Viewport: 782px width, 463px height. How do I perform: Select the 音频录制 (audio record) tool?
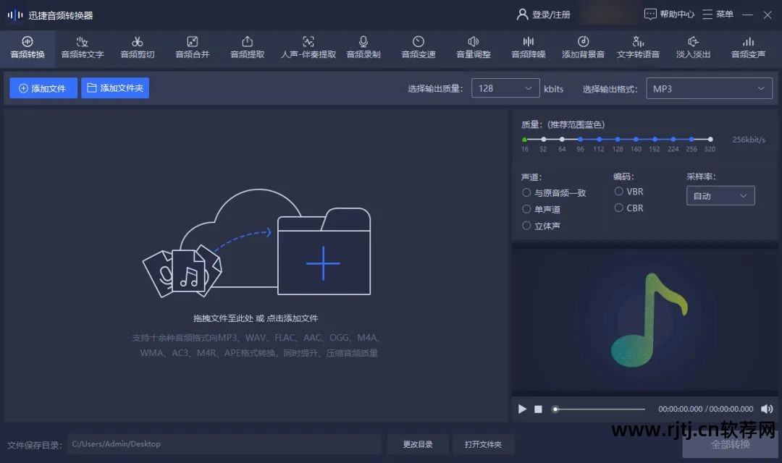pos(363,48)
